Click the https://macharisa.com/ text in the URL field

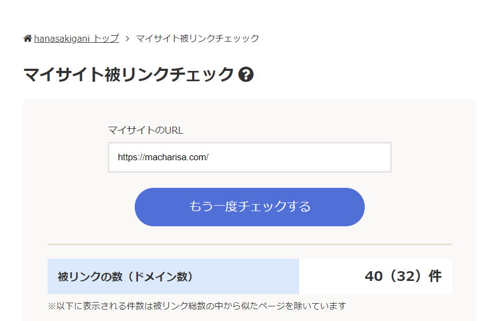(163, 157)
